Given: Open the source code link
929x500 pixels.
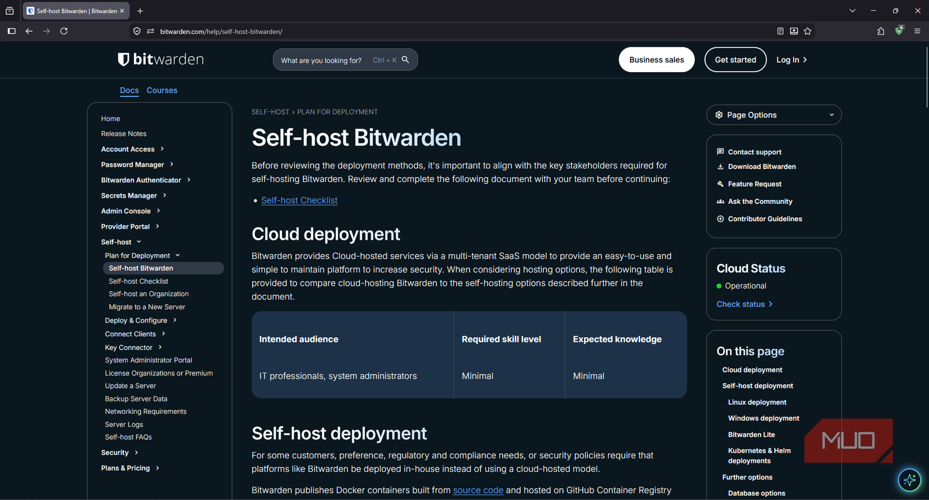Looking at the screenshot, I should (x=478, y=490).
